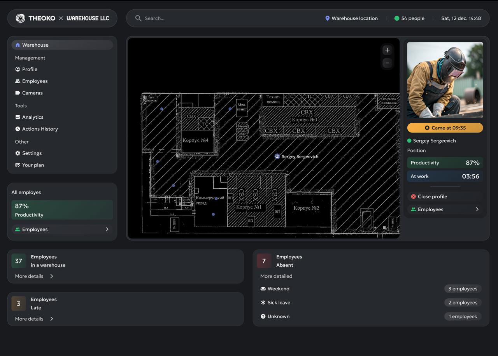Expand More details for warehouse employees
The width and height of the screenshot is (498, 356).
pyautogui.click(x=34, y=276)
